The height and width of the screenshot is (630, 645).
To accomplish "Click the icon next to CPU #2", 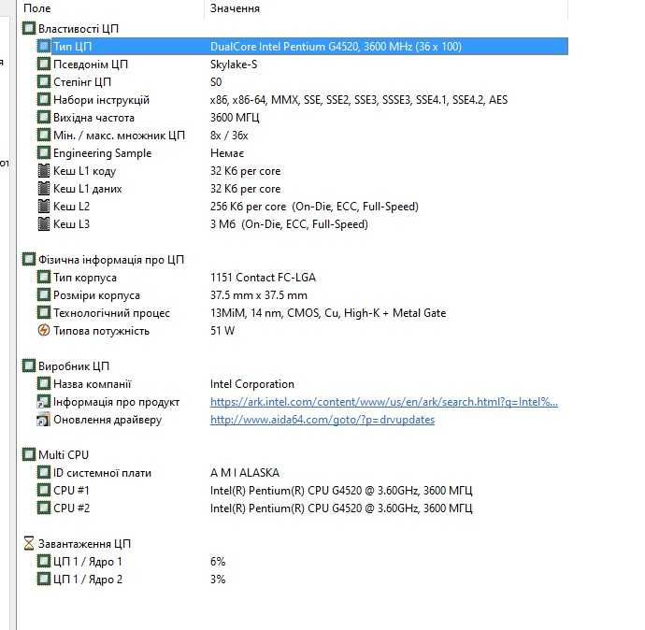I will pos(44,508).
